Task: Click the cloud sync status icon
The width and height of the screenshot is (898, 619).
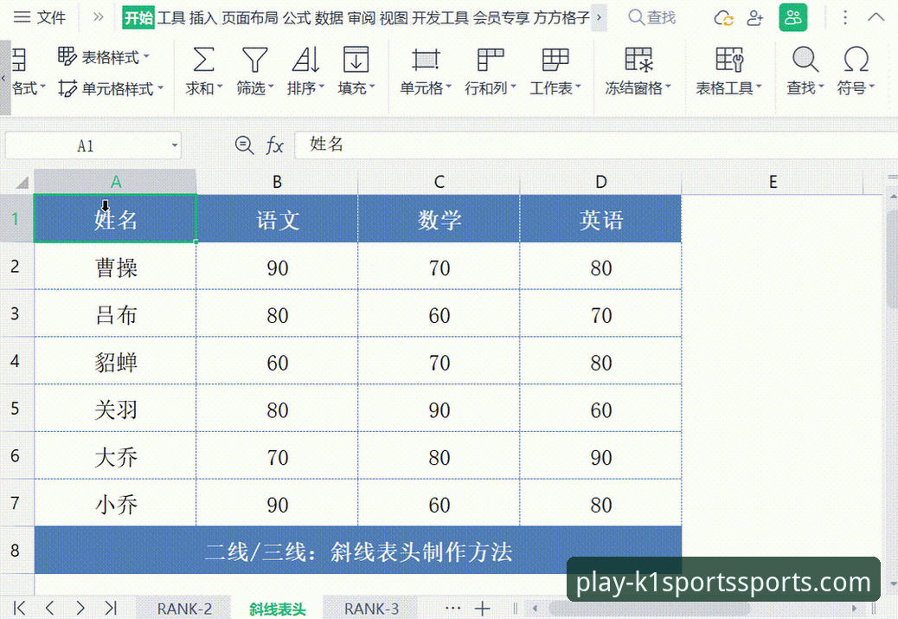Action: pyautogui.click(x=723, y=18)
